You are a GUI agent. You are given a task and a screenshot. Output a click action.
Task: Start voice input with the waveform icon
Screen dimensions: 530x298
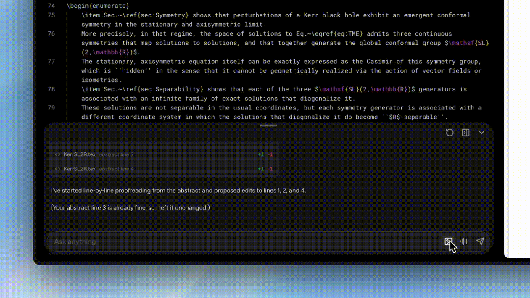(x=464, y=242)
